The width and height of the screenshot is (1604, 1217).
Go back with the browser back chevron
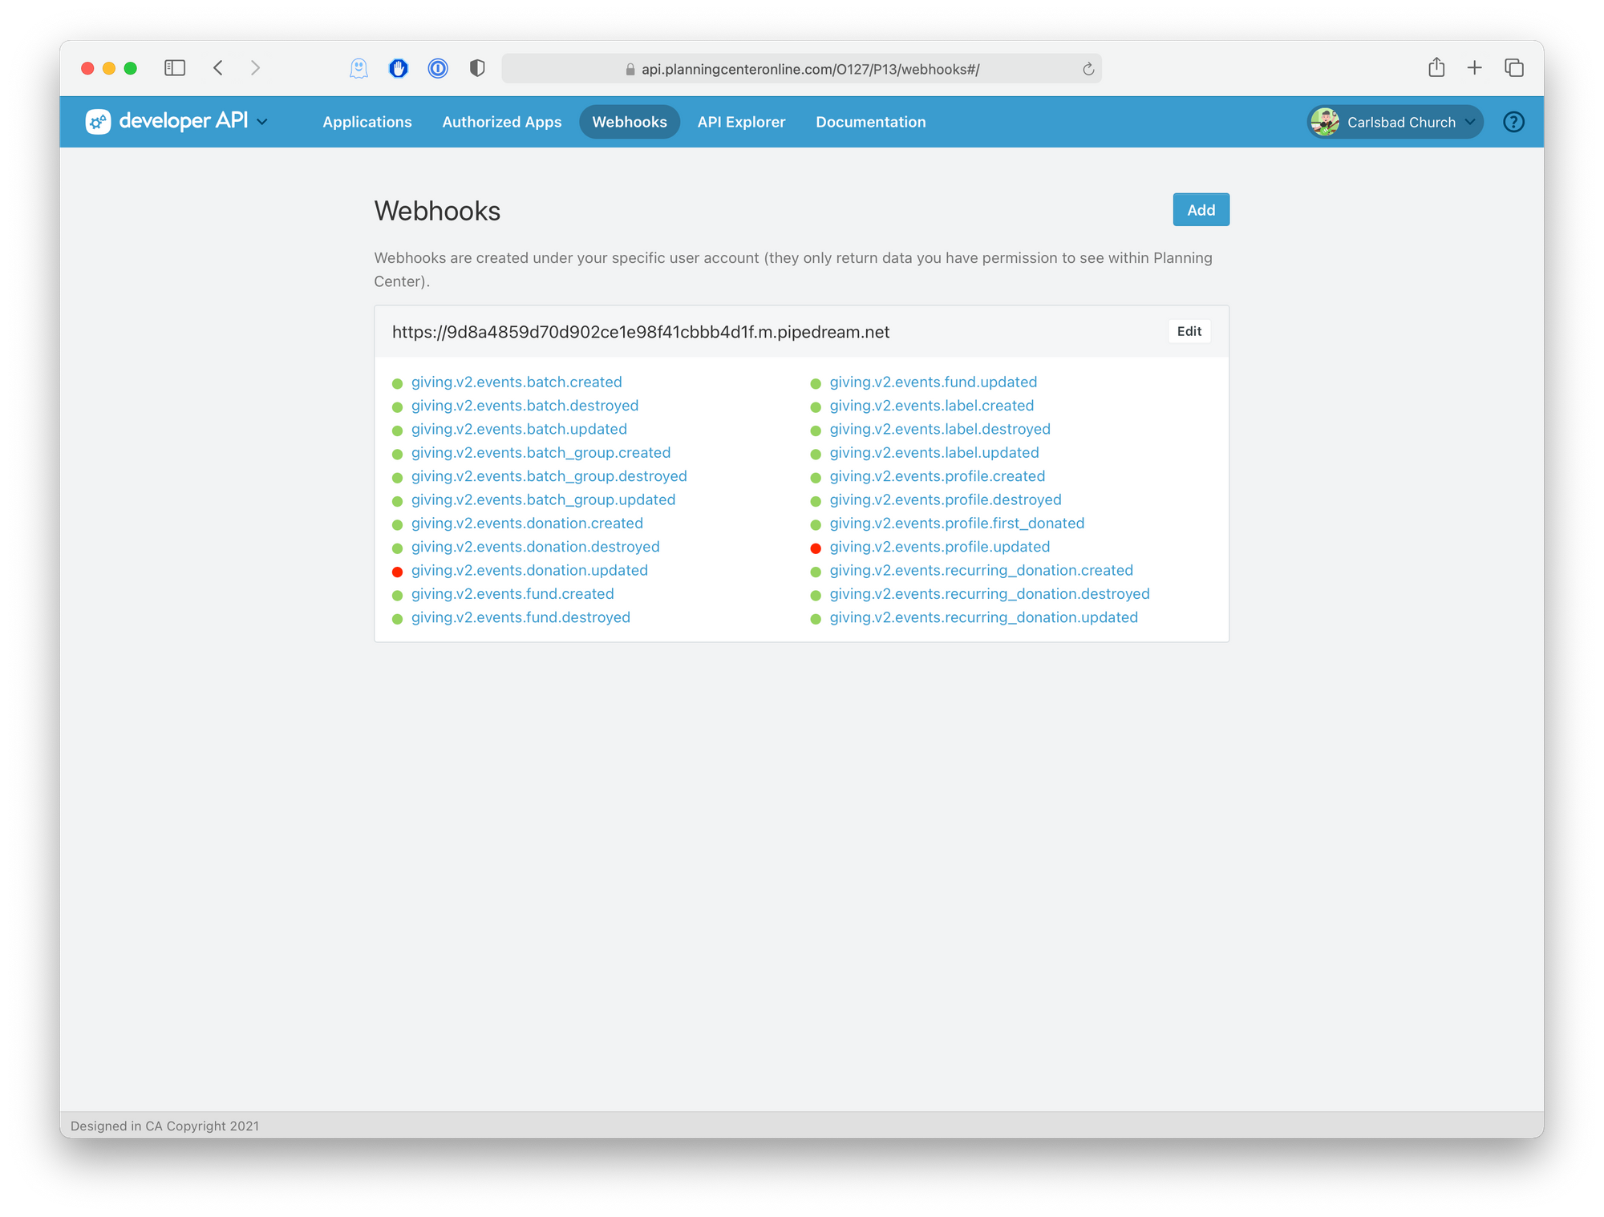[218, 68]
